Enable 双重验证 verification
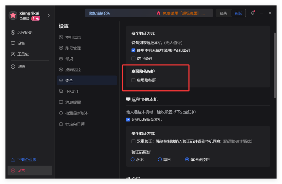Image resolution: width=282 pixels, height=184 pixels. (133, 141)
